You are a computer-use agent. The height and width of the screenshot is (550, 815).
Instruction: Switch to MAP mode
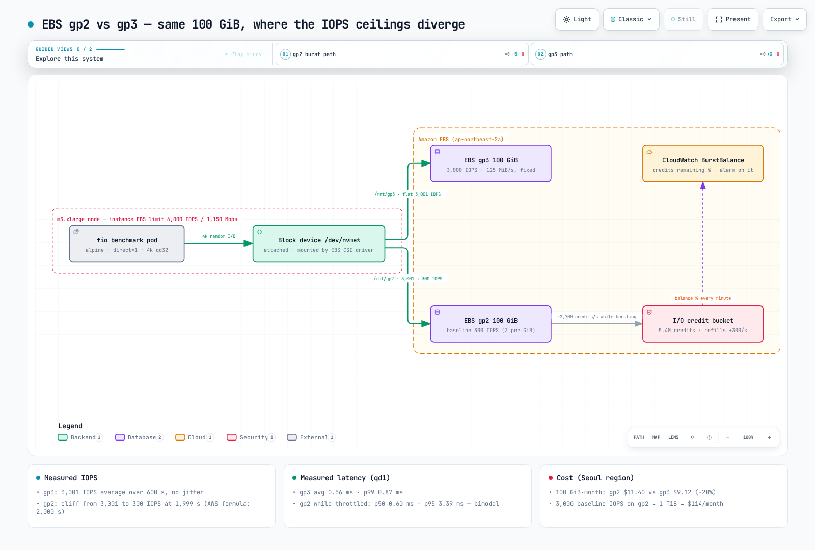click(x=656, y=437)
